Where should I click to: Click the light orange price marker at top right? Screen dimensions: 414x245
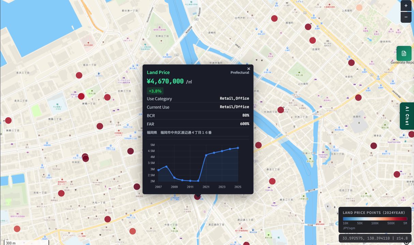pos(359,8)
